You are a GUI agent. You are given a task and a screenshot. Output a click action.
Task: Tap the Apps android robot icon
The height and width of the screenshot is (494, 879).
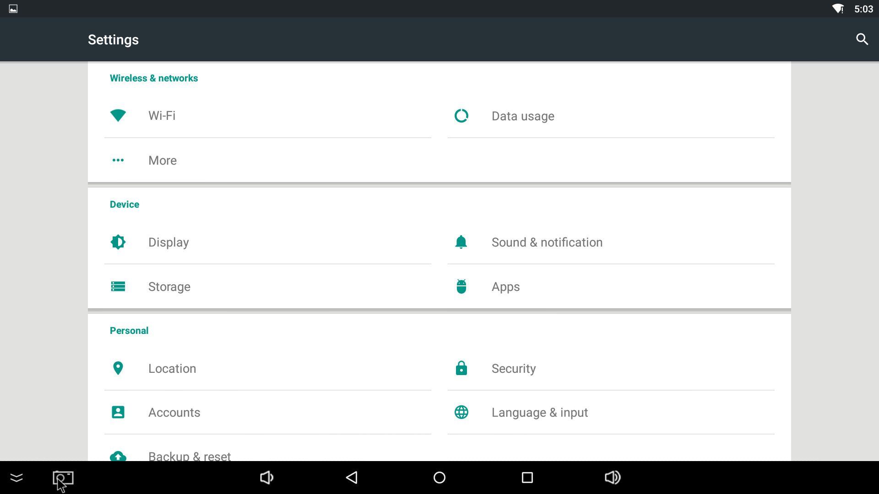click(x=461, y=286)
